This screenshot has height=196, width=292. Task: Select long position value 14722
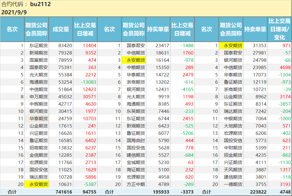coord(162,75)
